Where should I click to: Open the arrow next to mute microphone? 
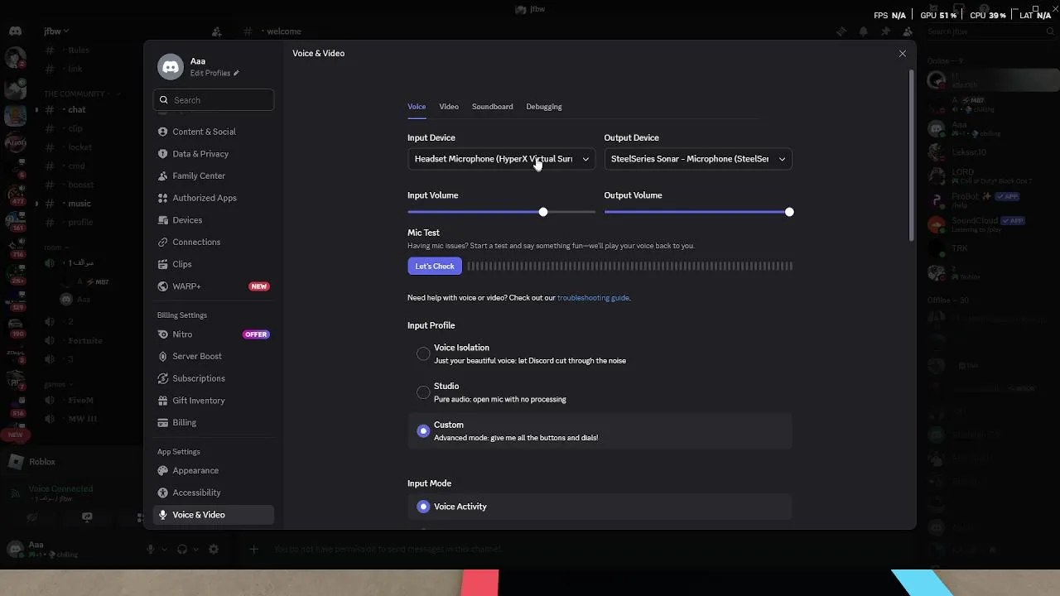pos(163,549)
